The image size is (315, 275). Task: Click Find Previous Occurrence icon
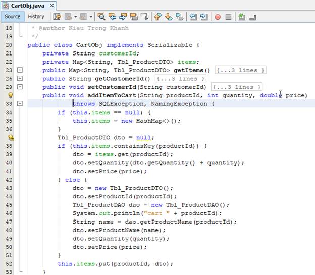coord(112,17)
